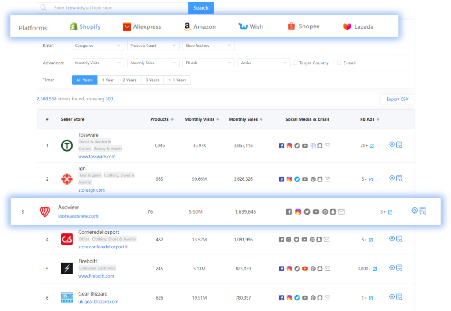Choose the 2 Years time filter

[x=129, y=80]
